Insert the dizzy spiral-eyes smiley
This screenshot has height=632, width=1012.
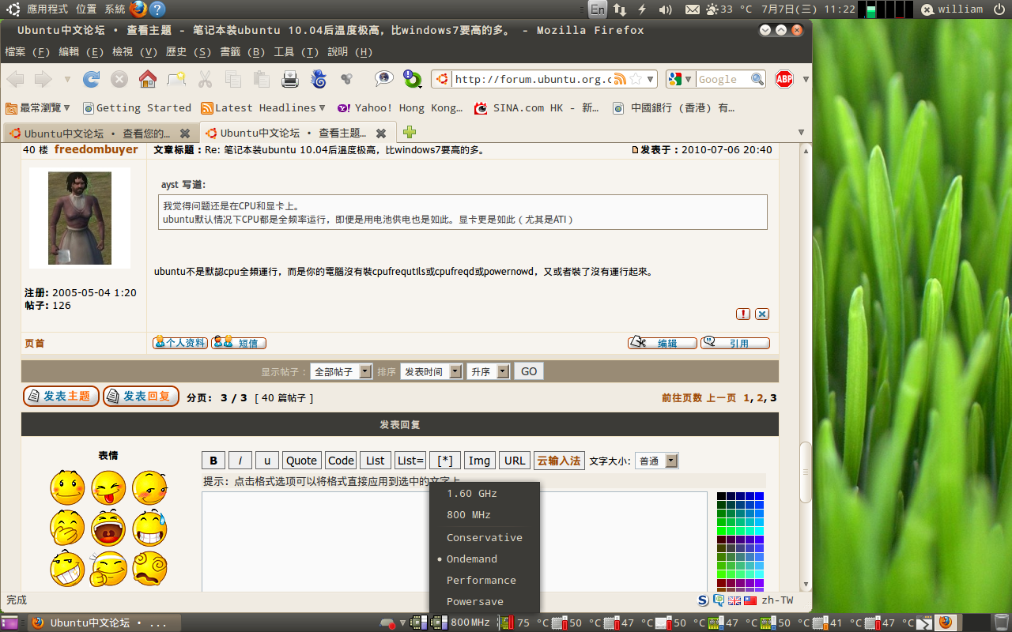click(149, 568)
